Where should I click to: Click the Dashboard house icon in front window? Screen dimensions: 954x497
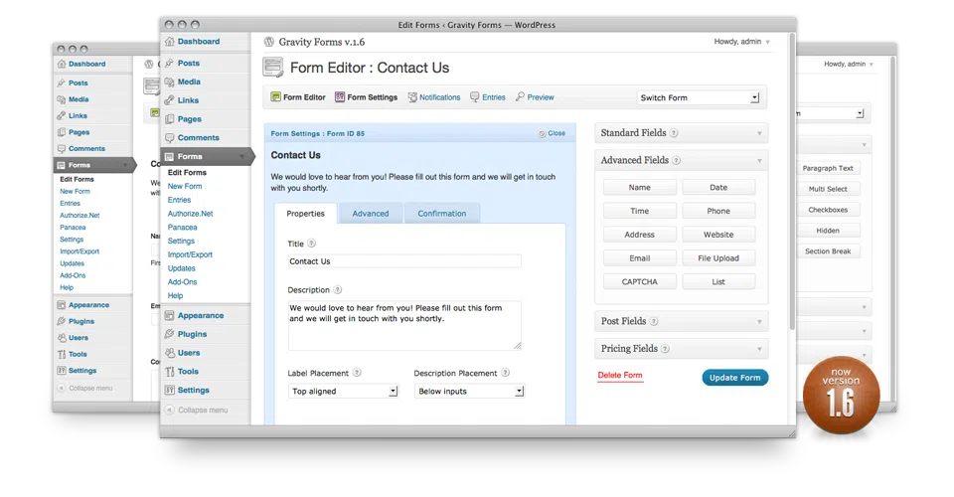(169, 42)
